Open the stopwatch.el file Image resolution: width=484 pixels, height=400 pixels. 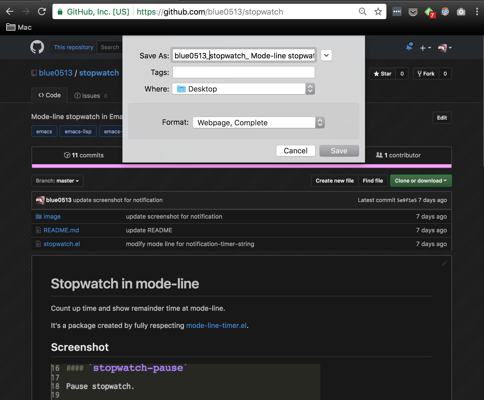(62, 244)
